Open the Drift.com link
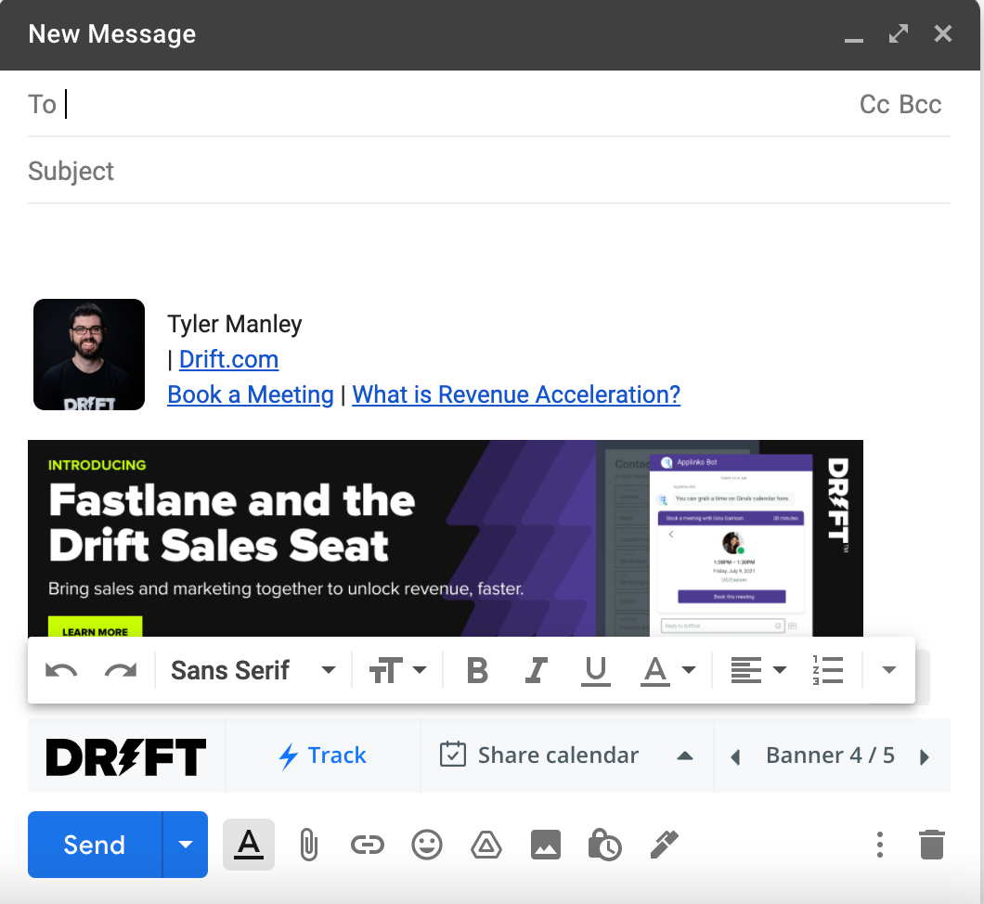 tap(229, 359)
